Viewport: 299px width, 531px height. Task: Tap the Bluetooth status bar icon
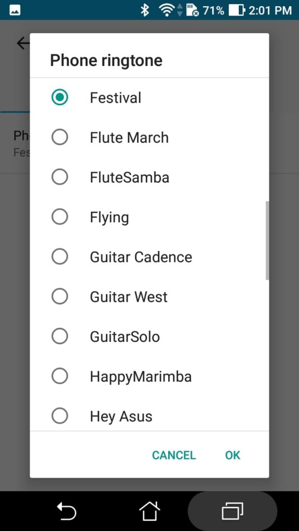145,10
